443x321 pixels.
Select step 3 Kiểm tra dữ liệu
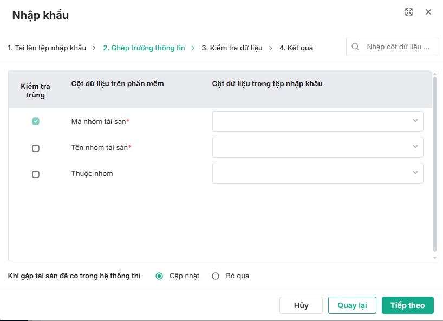[232, 48]
